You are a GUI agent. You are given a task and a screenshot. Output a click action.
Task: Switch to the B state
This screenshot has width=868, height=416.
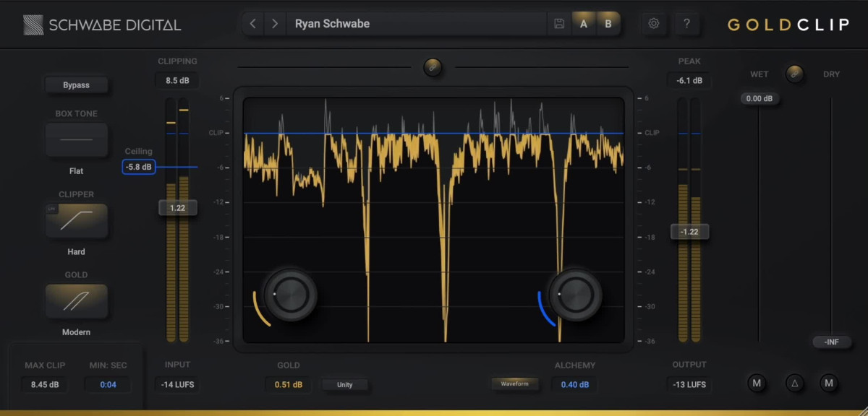coord(608,24)
